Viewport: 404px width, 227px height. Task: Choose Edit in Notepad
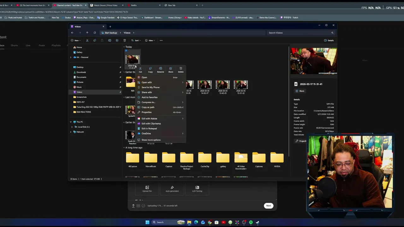coord(161,129)
